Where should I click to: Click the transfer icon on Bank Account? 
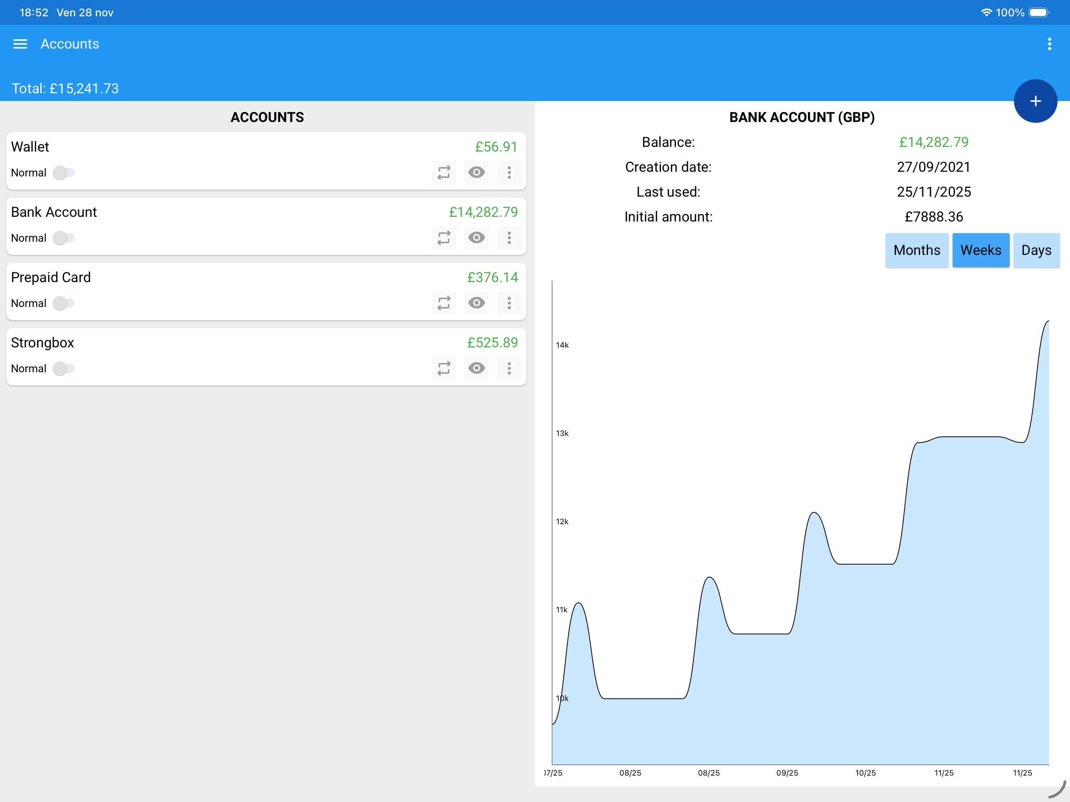pyautogui.click(x=444, y=238)
